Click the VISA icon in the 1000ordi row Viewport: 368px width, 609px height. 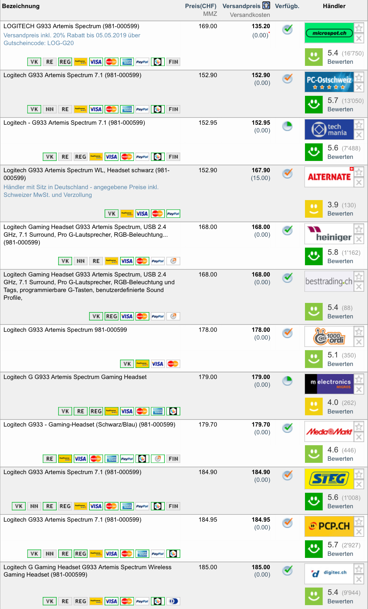coord(157,364)
